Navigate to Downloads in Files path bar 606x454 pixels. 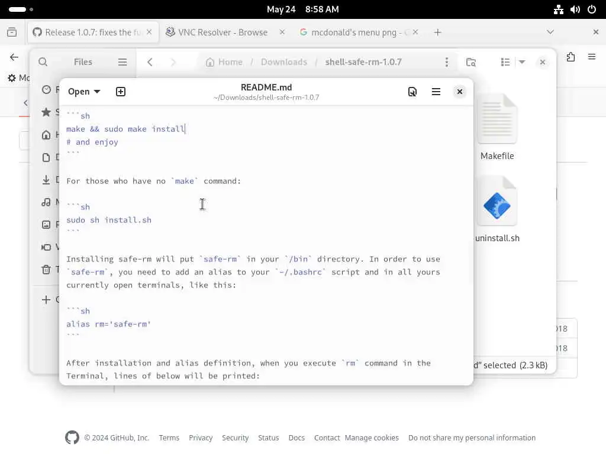[284, 62]
